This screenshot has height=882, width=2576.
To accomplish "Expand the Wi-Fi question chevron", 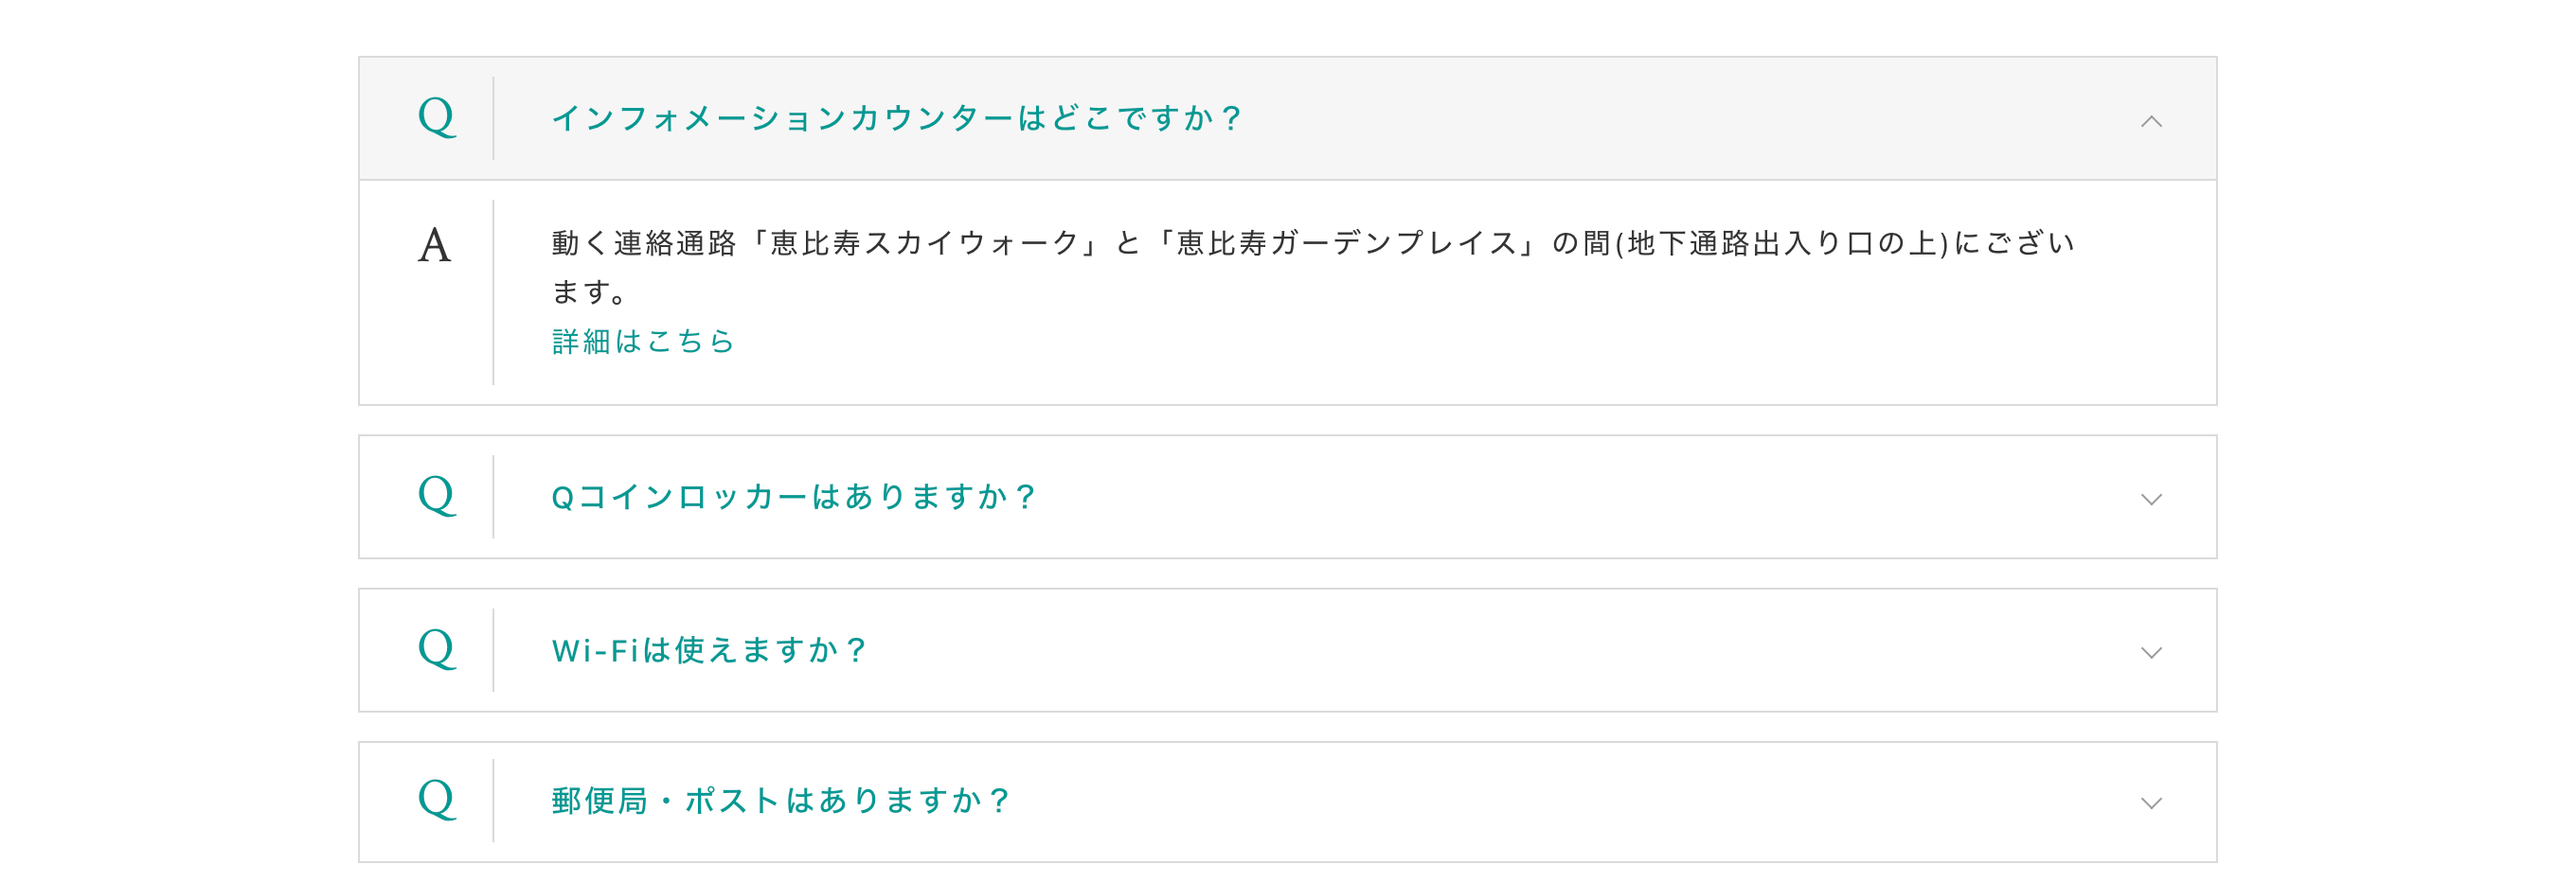I will (2150, 652).
